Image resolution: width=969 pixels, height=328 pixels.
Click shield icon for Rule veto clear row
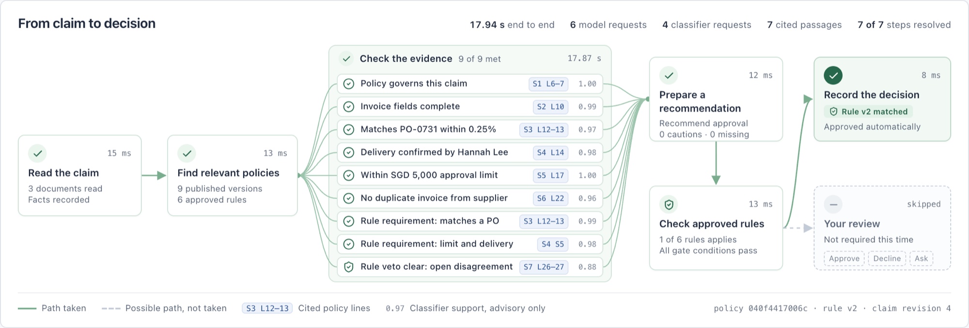348,267
